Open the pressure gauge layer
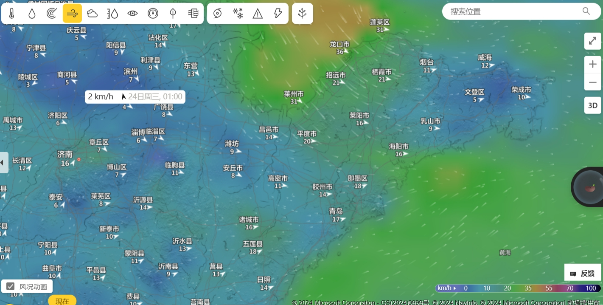The height and width of the screenshot is (305, 603). [x=153, y=14]
